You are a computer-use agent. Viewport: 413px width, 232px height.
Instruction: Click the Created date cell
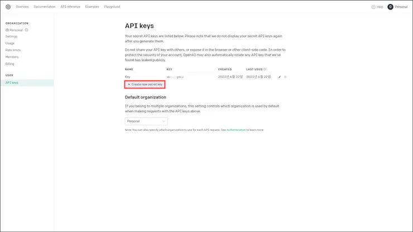(230, 77)
